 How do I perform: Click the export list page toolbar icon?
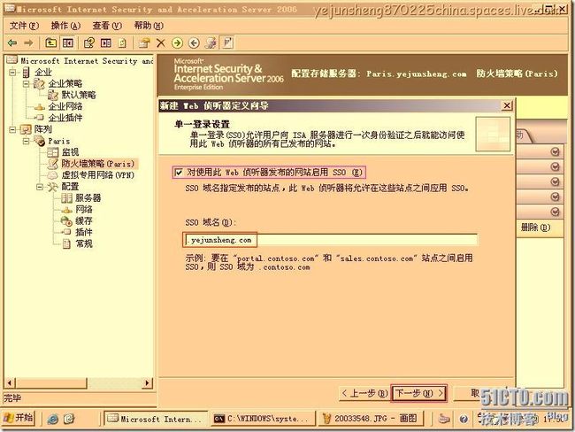pos(122,43)
